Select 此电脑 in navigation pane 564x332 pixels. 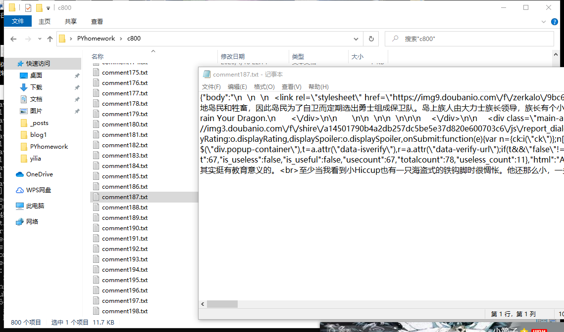35,206
